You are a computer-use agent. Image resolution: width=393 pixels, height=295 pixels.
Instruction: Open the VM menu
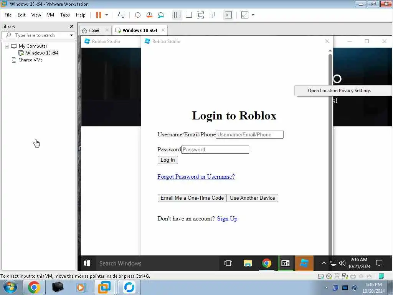pyautogui.click(x=51, y=15)
